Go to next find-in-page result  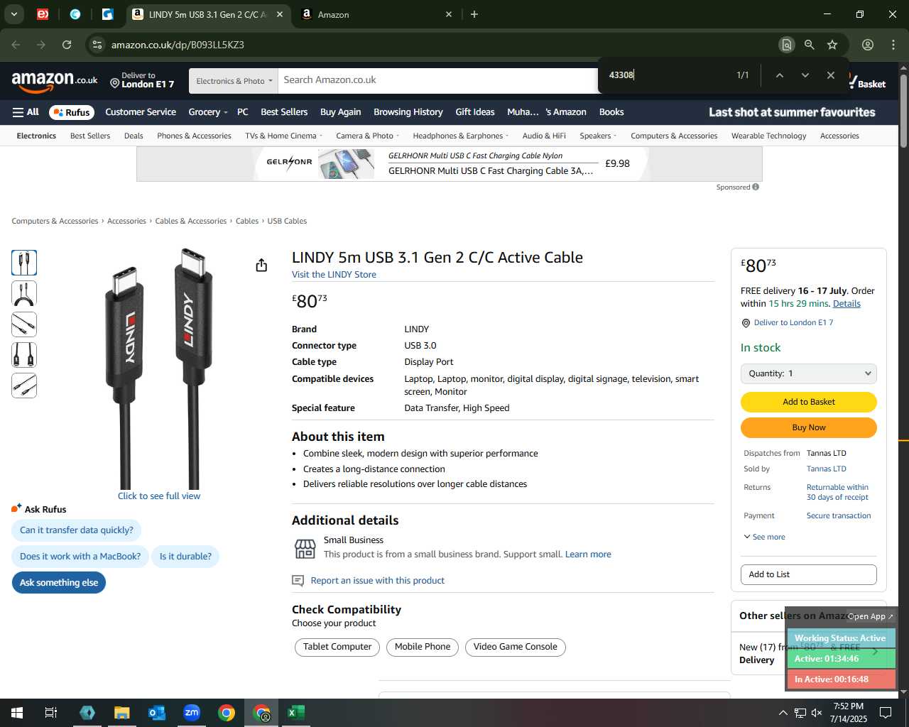pos(805,75)
